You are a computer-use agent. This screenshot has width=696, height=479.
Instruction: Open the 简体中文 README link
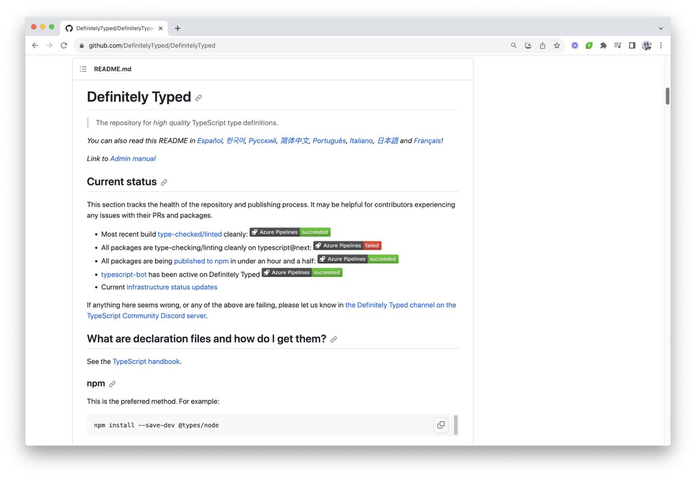294,141
